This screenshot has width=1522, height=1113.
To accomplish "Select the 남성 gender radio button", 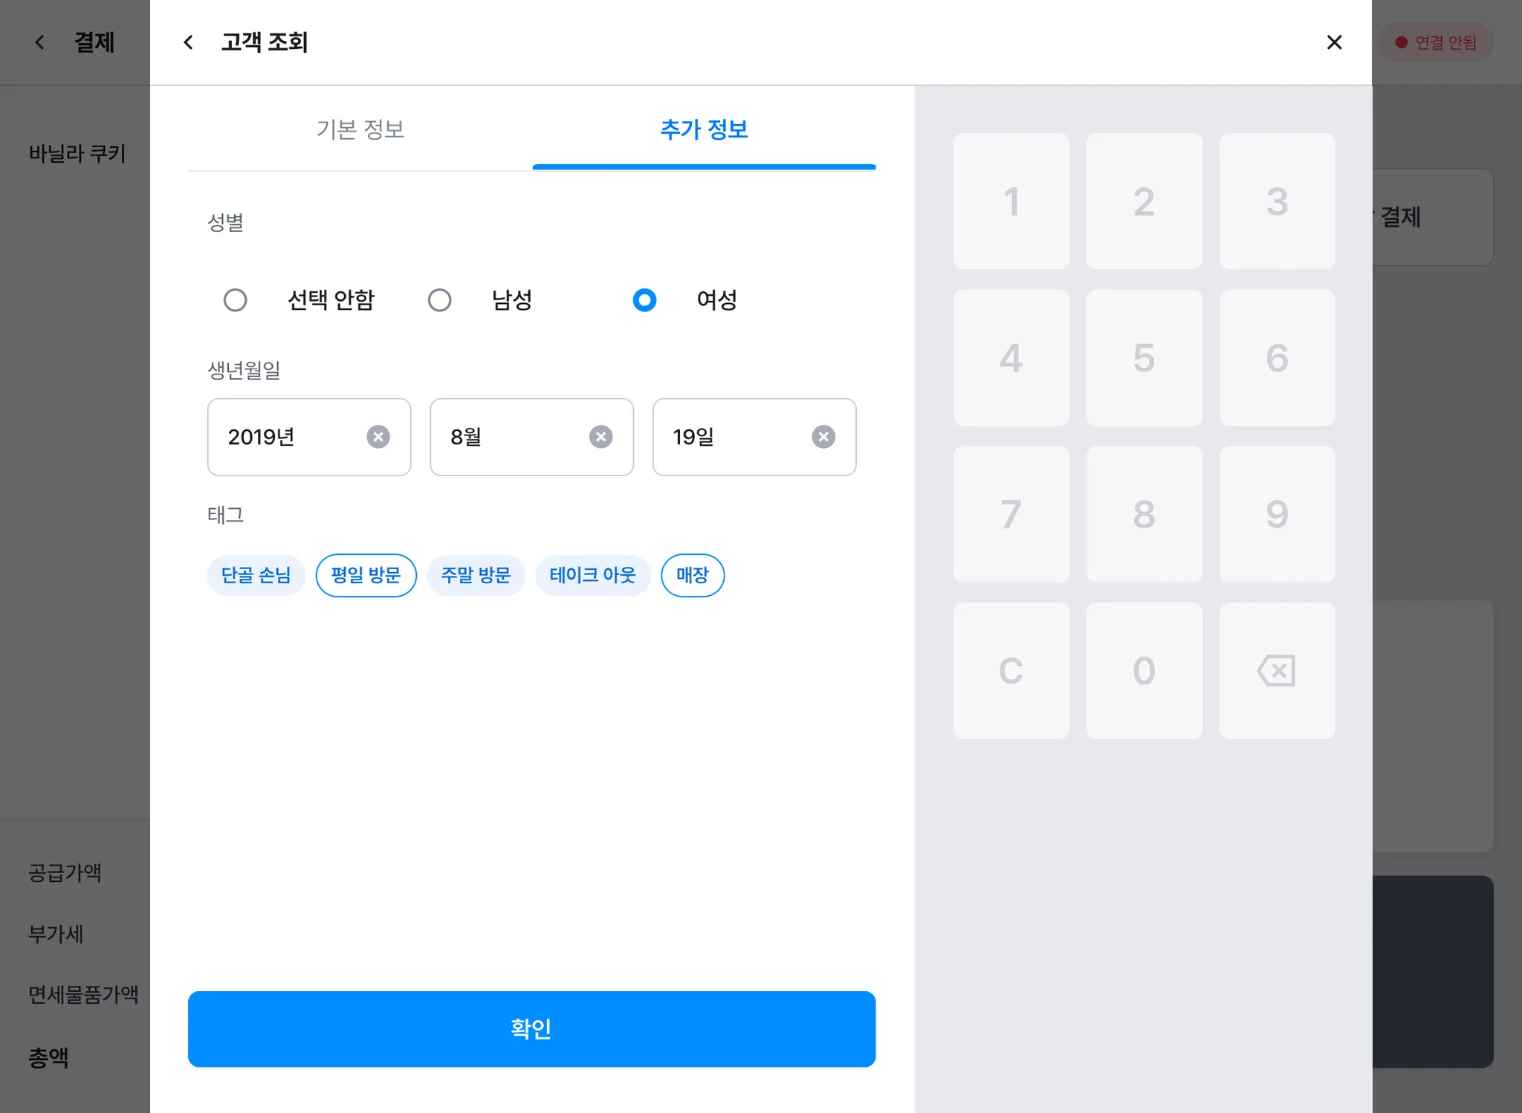I will pyautogui.click(x=439, y=300).
